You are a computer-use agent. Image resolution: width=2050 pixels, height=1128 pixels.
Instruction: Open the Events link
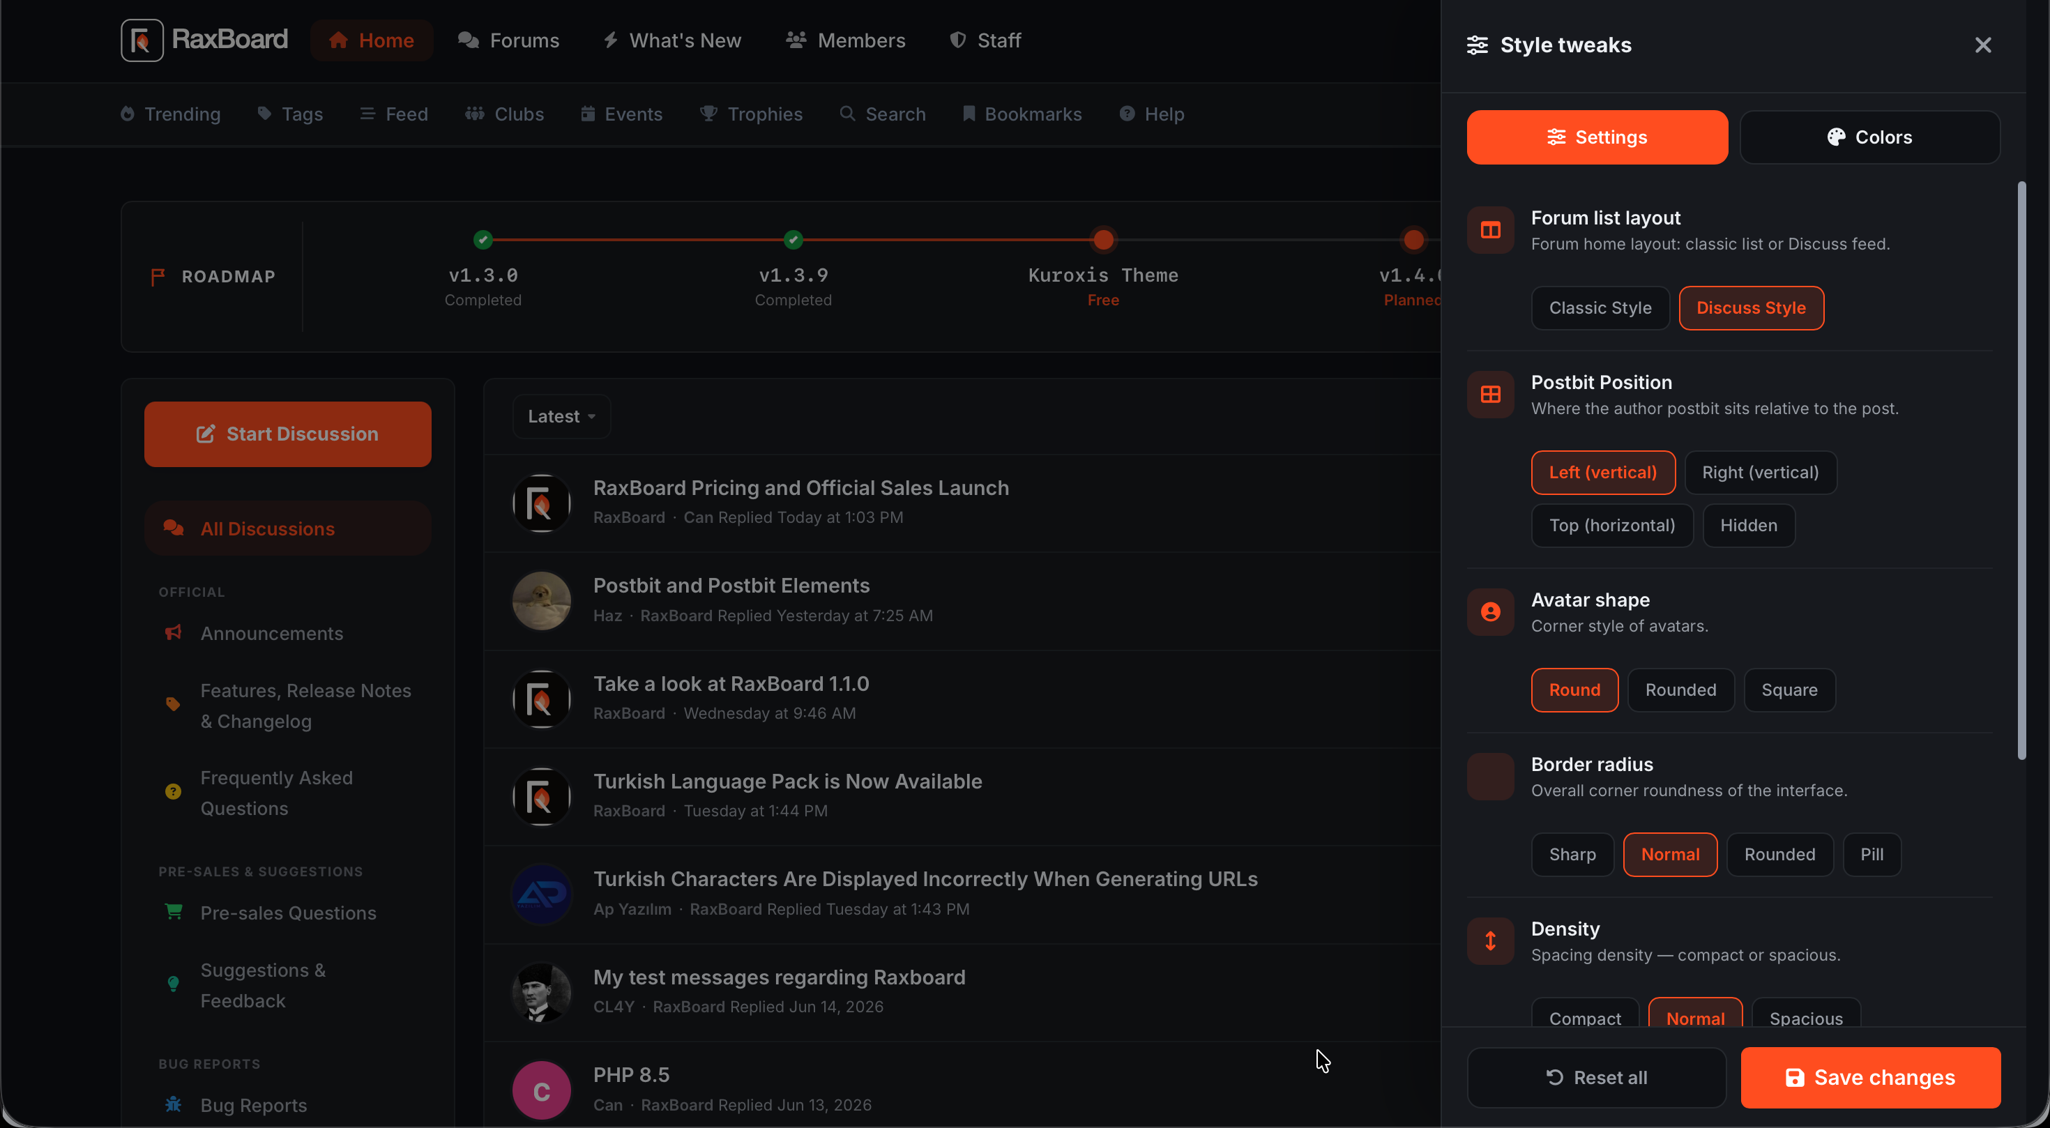[x=621, y=114]
